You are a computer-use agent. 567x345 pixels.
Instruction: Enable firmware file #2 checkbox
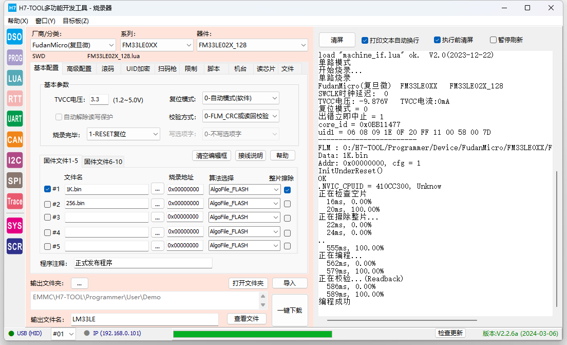click(48, 204)
